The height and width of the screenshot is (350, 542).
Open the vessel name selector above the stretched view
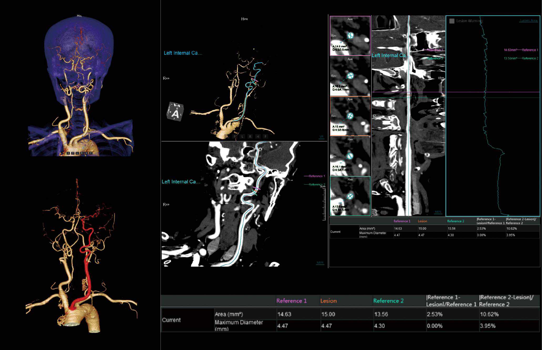click(391, 55)
